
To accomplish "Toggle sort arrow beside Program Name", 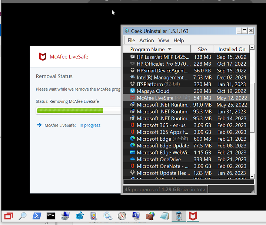I will click(x=169, y=49).
